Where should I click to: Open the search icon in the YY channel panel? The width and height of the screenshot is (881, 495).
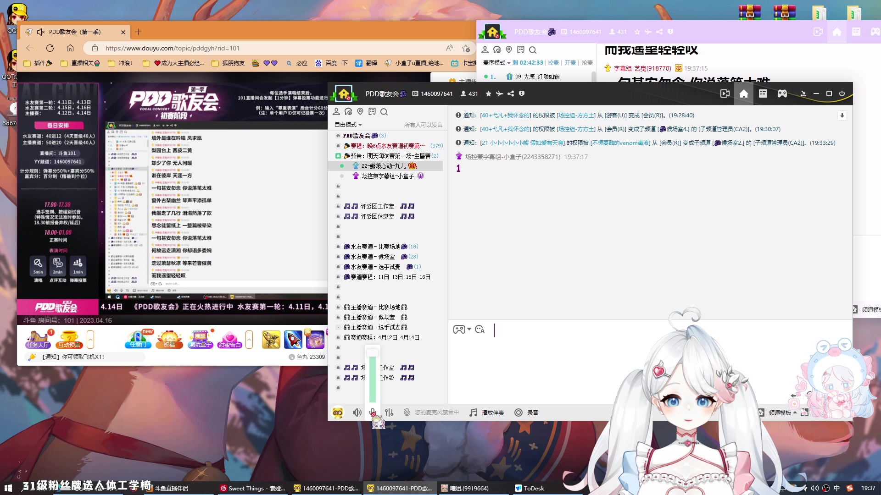[x=384, y=111]
